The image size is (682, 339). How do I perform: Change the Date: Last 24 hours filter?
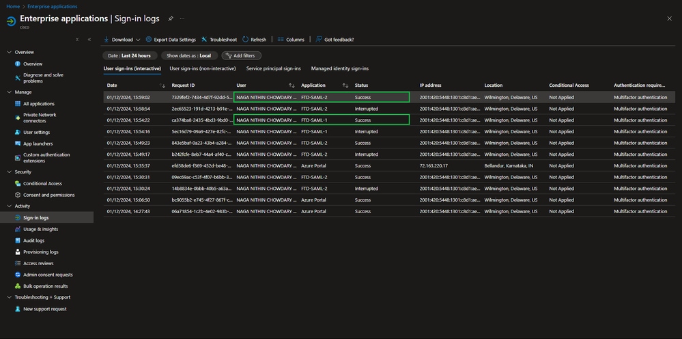point(129,55)
